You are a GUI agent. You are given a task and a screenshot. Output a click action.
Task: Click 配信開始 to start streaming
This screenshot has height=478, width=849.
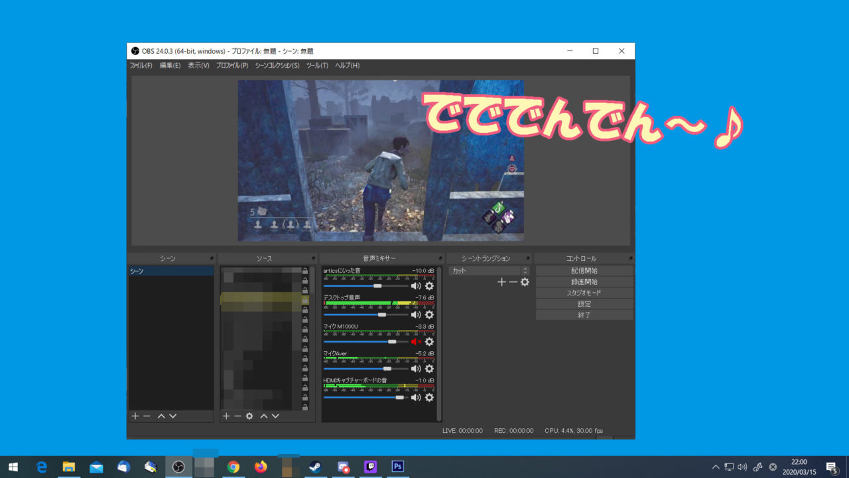coord(584,271)
